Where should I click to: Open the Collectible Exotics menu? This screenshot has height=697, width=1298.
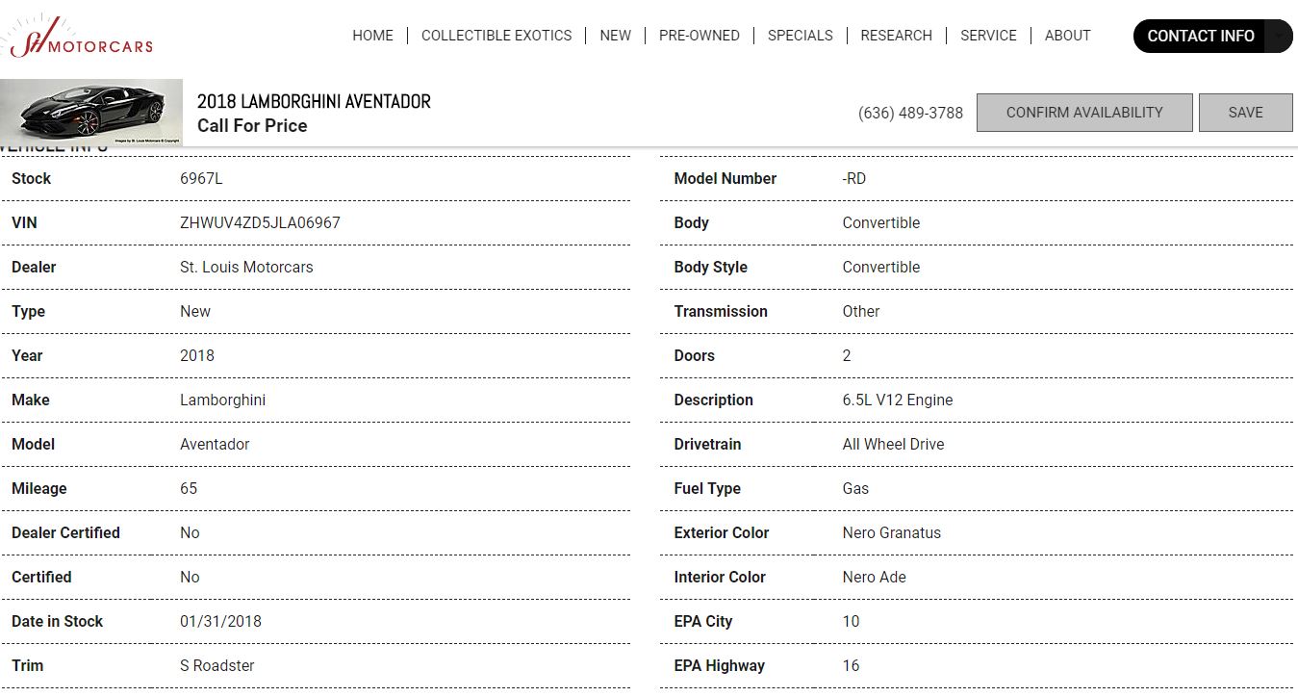(496, 36)
